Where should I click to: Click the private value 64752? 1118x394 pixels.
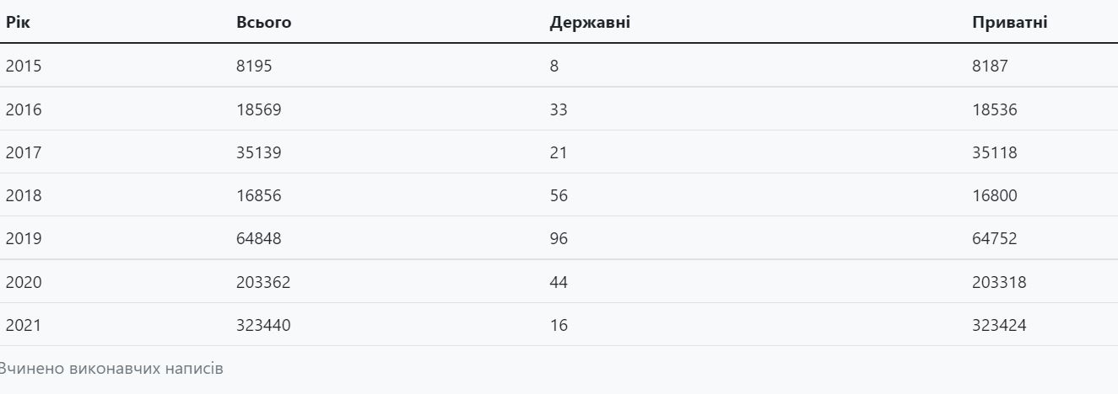click(x=994, y=238)
